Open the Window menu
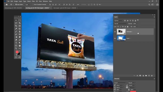The image size is (163, 92). [x=45, y=1]
